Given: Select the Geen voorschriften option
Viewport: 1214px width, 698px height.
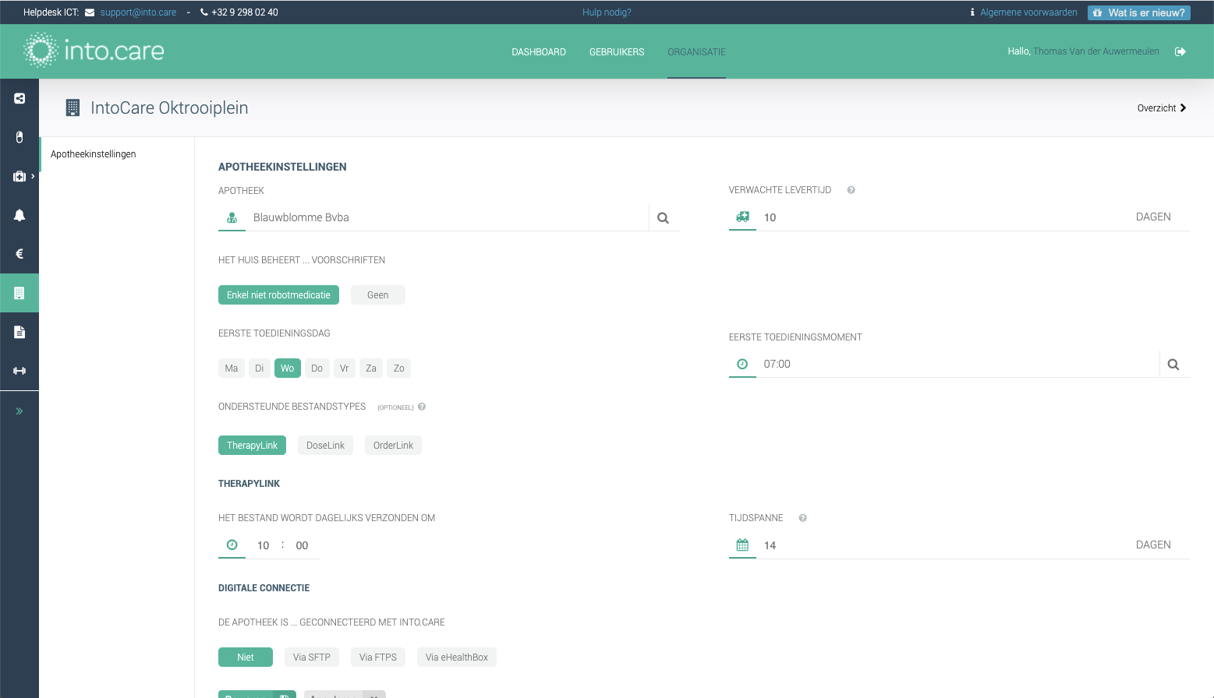Looking at the screenshot, I should coord(377,295).
